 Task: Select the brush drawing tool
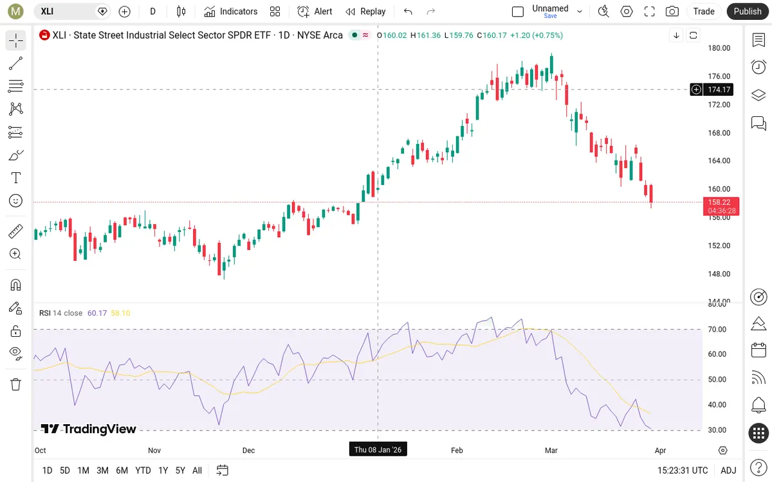click(16, 155)
